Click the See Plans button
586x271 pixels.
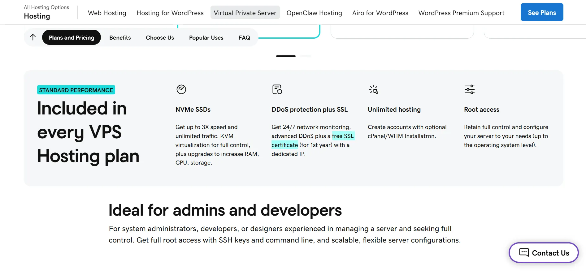[542, 12]
